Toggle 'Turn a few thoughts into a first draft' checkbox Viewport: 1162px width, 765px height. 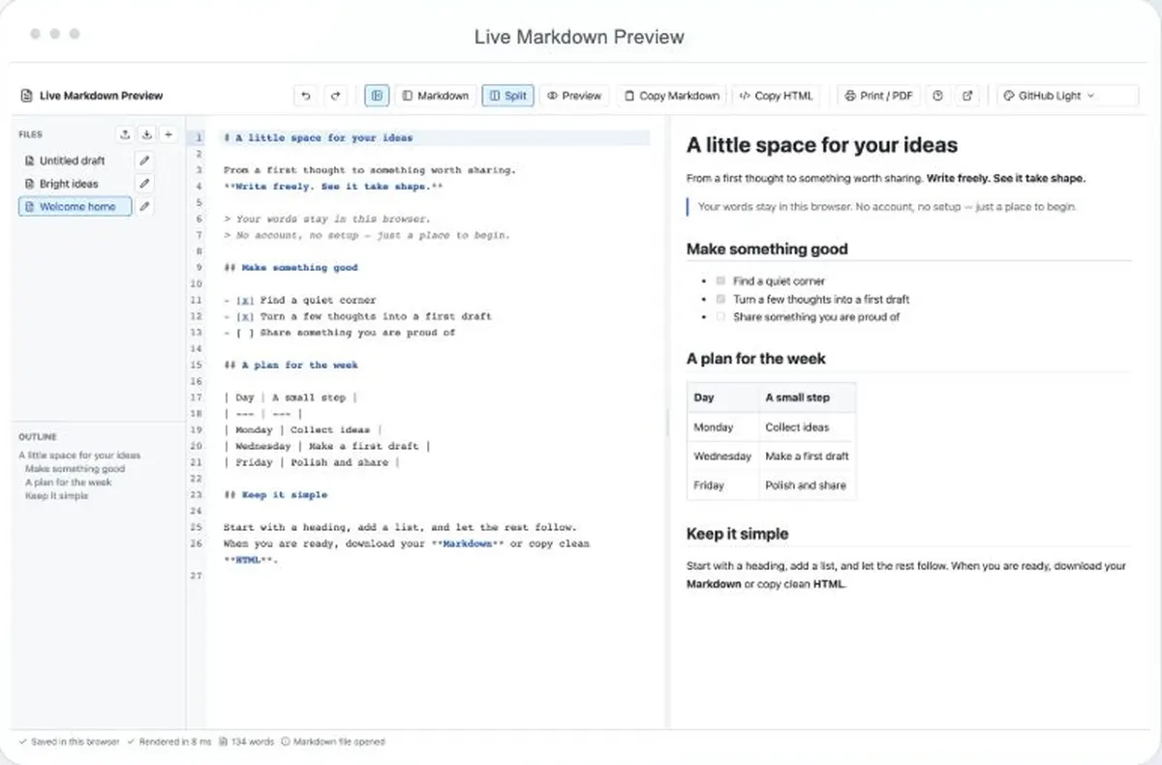point(720,299)
